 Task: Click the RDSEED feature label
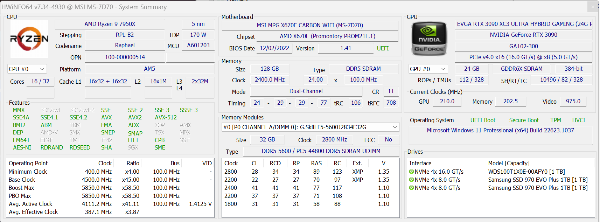point(80,148)
